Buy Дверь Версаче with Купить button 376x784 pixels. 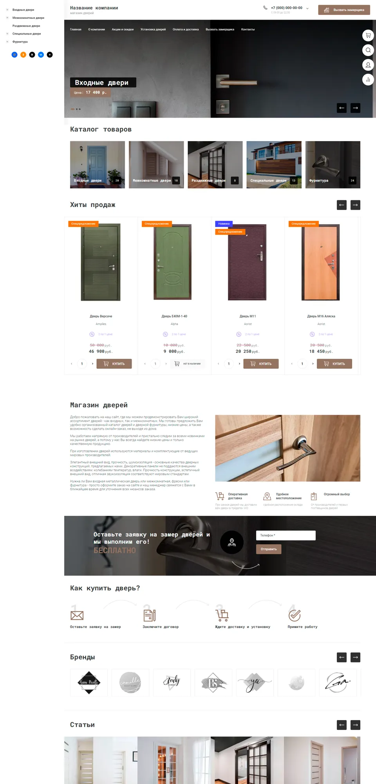(x=114, y=364)
